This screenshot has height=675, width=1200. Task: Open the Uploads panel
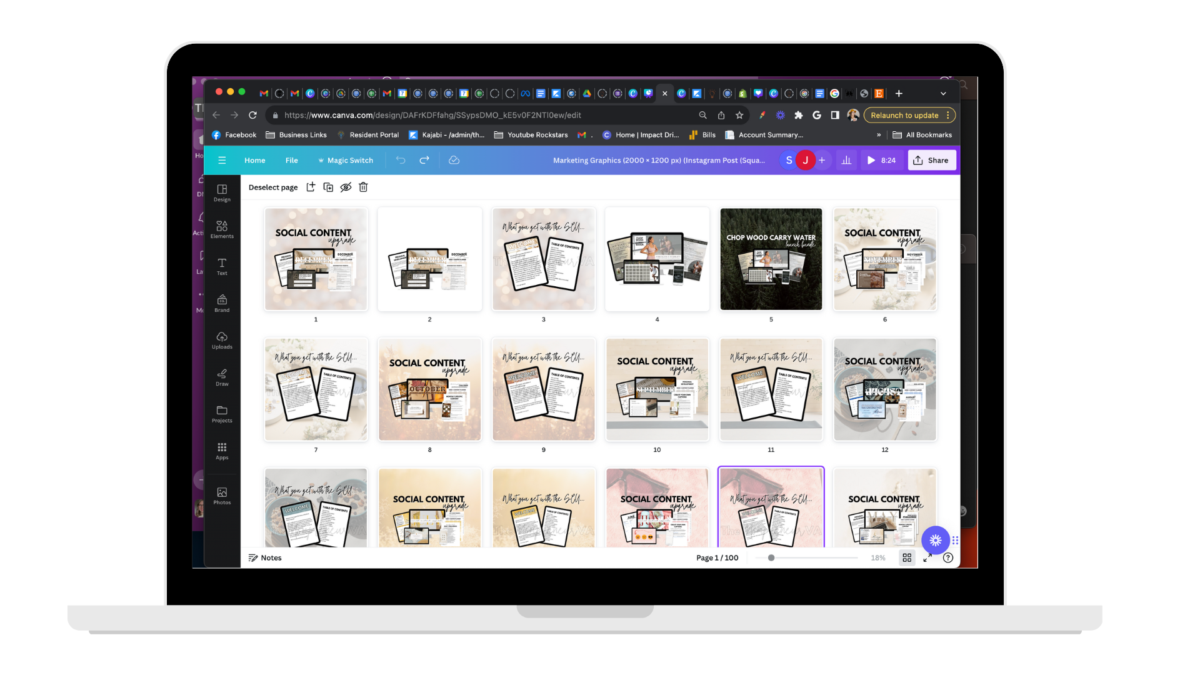tap(222, 340)
